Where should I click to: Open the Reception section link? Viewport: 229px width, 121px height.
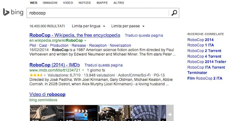pos(98,45)
